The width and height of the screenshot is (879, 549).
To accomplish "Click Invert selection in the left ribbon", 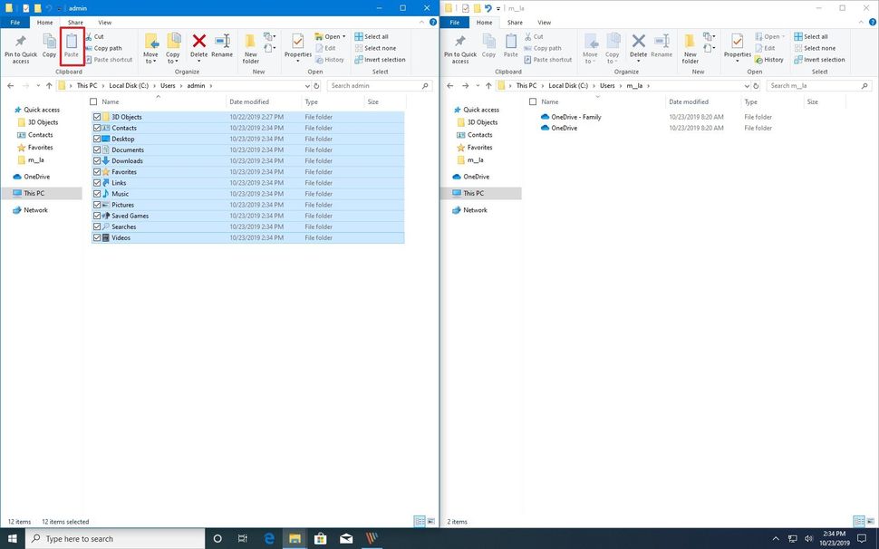I will tap(383, 59).
